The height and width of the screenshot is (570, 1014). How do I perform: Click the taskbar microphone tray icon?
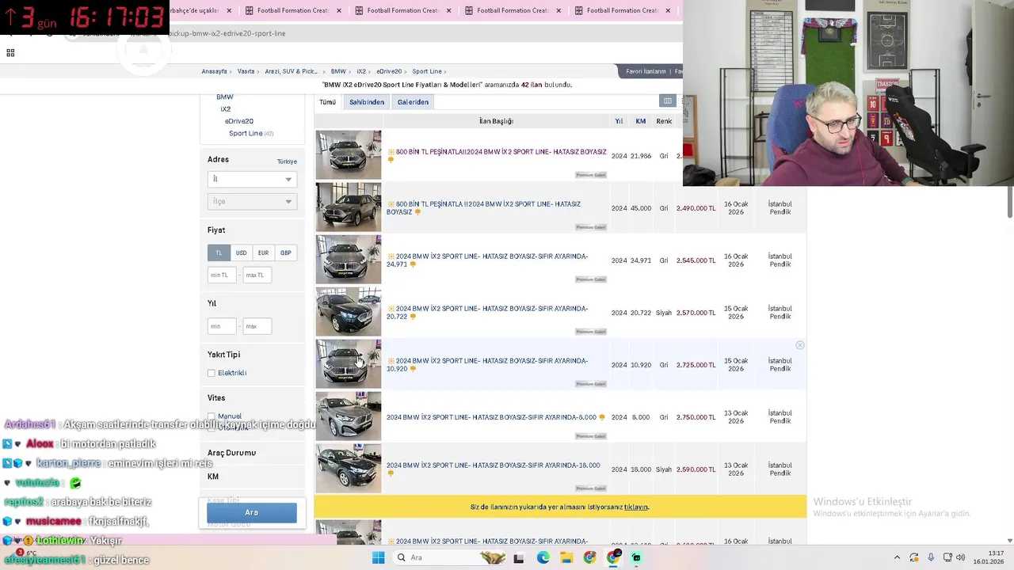click(931, 557)
